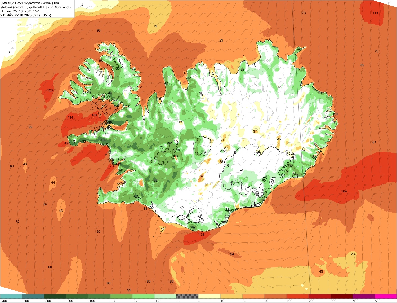Click the pale yellow legend swatch 5 to 10

tap(209, 296)
